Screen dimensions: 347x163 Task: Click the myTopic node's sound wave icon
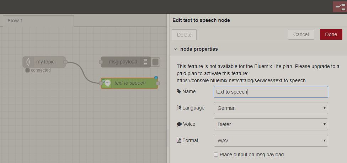(27, 62)
